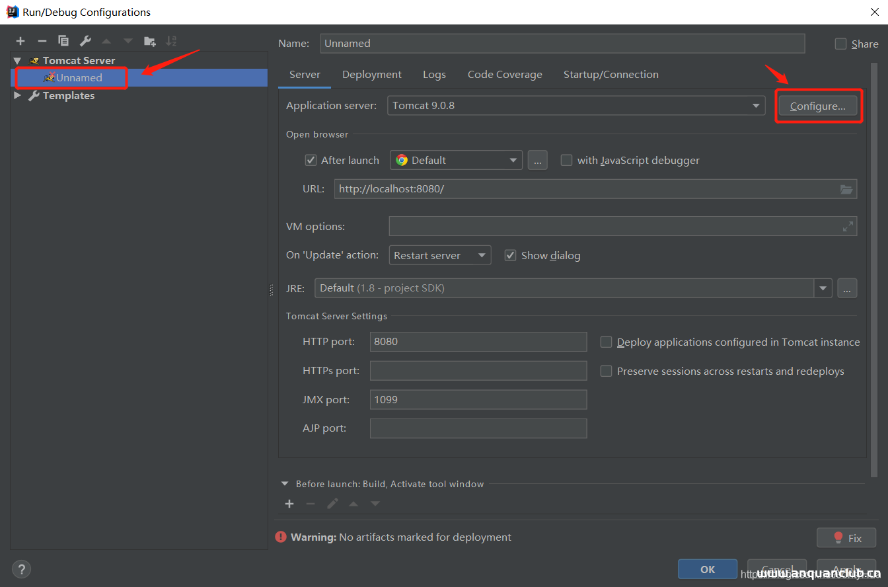Browse for URL using folder icon

[x=846, y=189]
